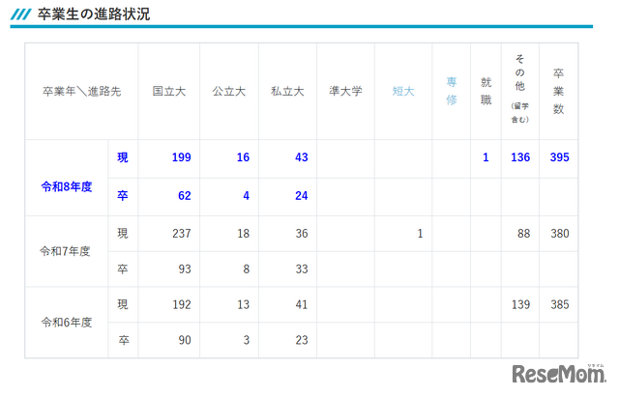Click the value 41 in 令和6年度 row
The image size is (619, 396).
[302, 304]
